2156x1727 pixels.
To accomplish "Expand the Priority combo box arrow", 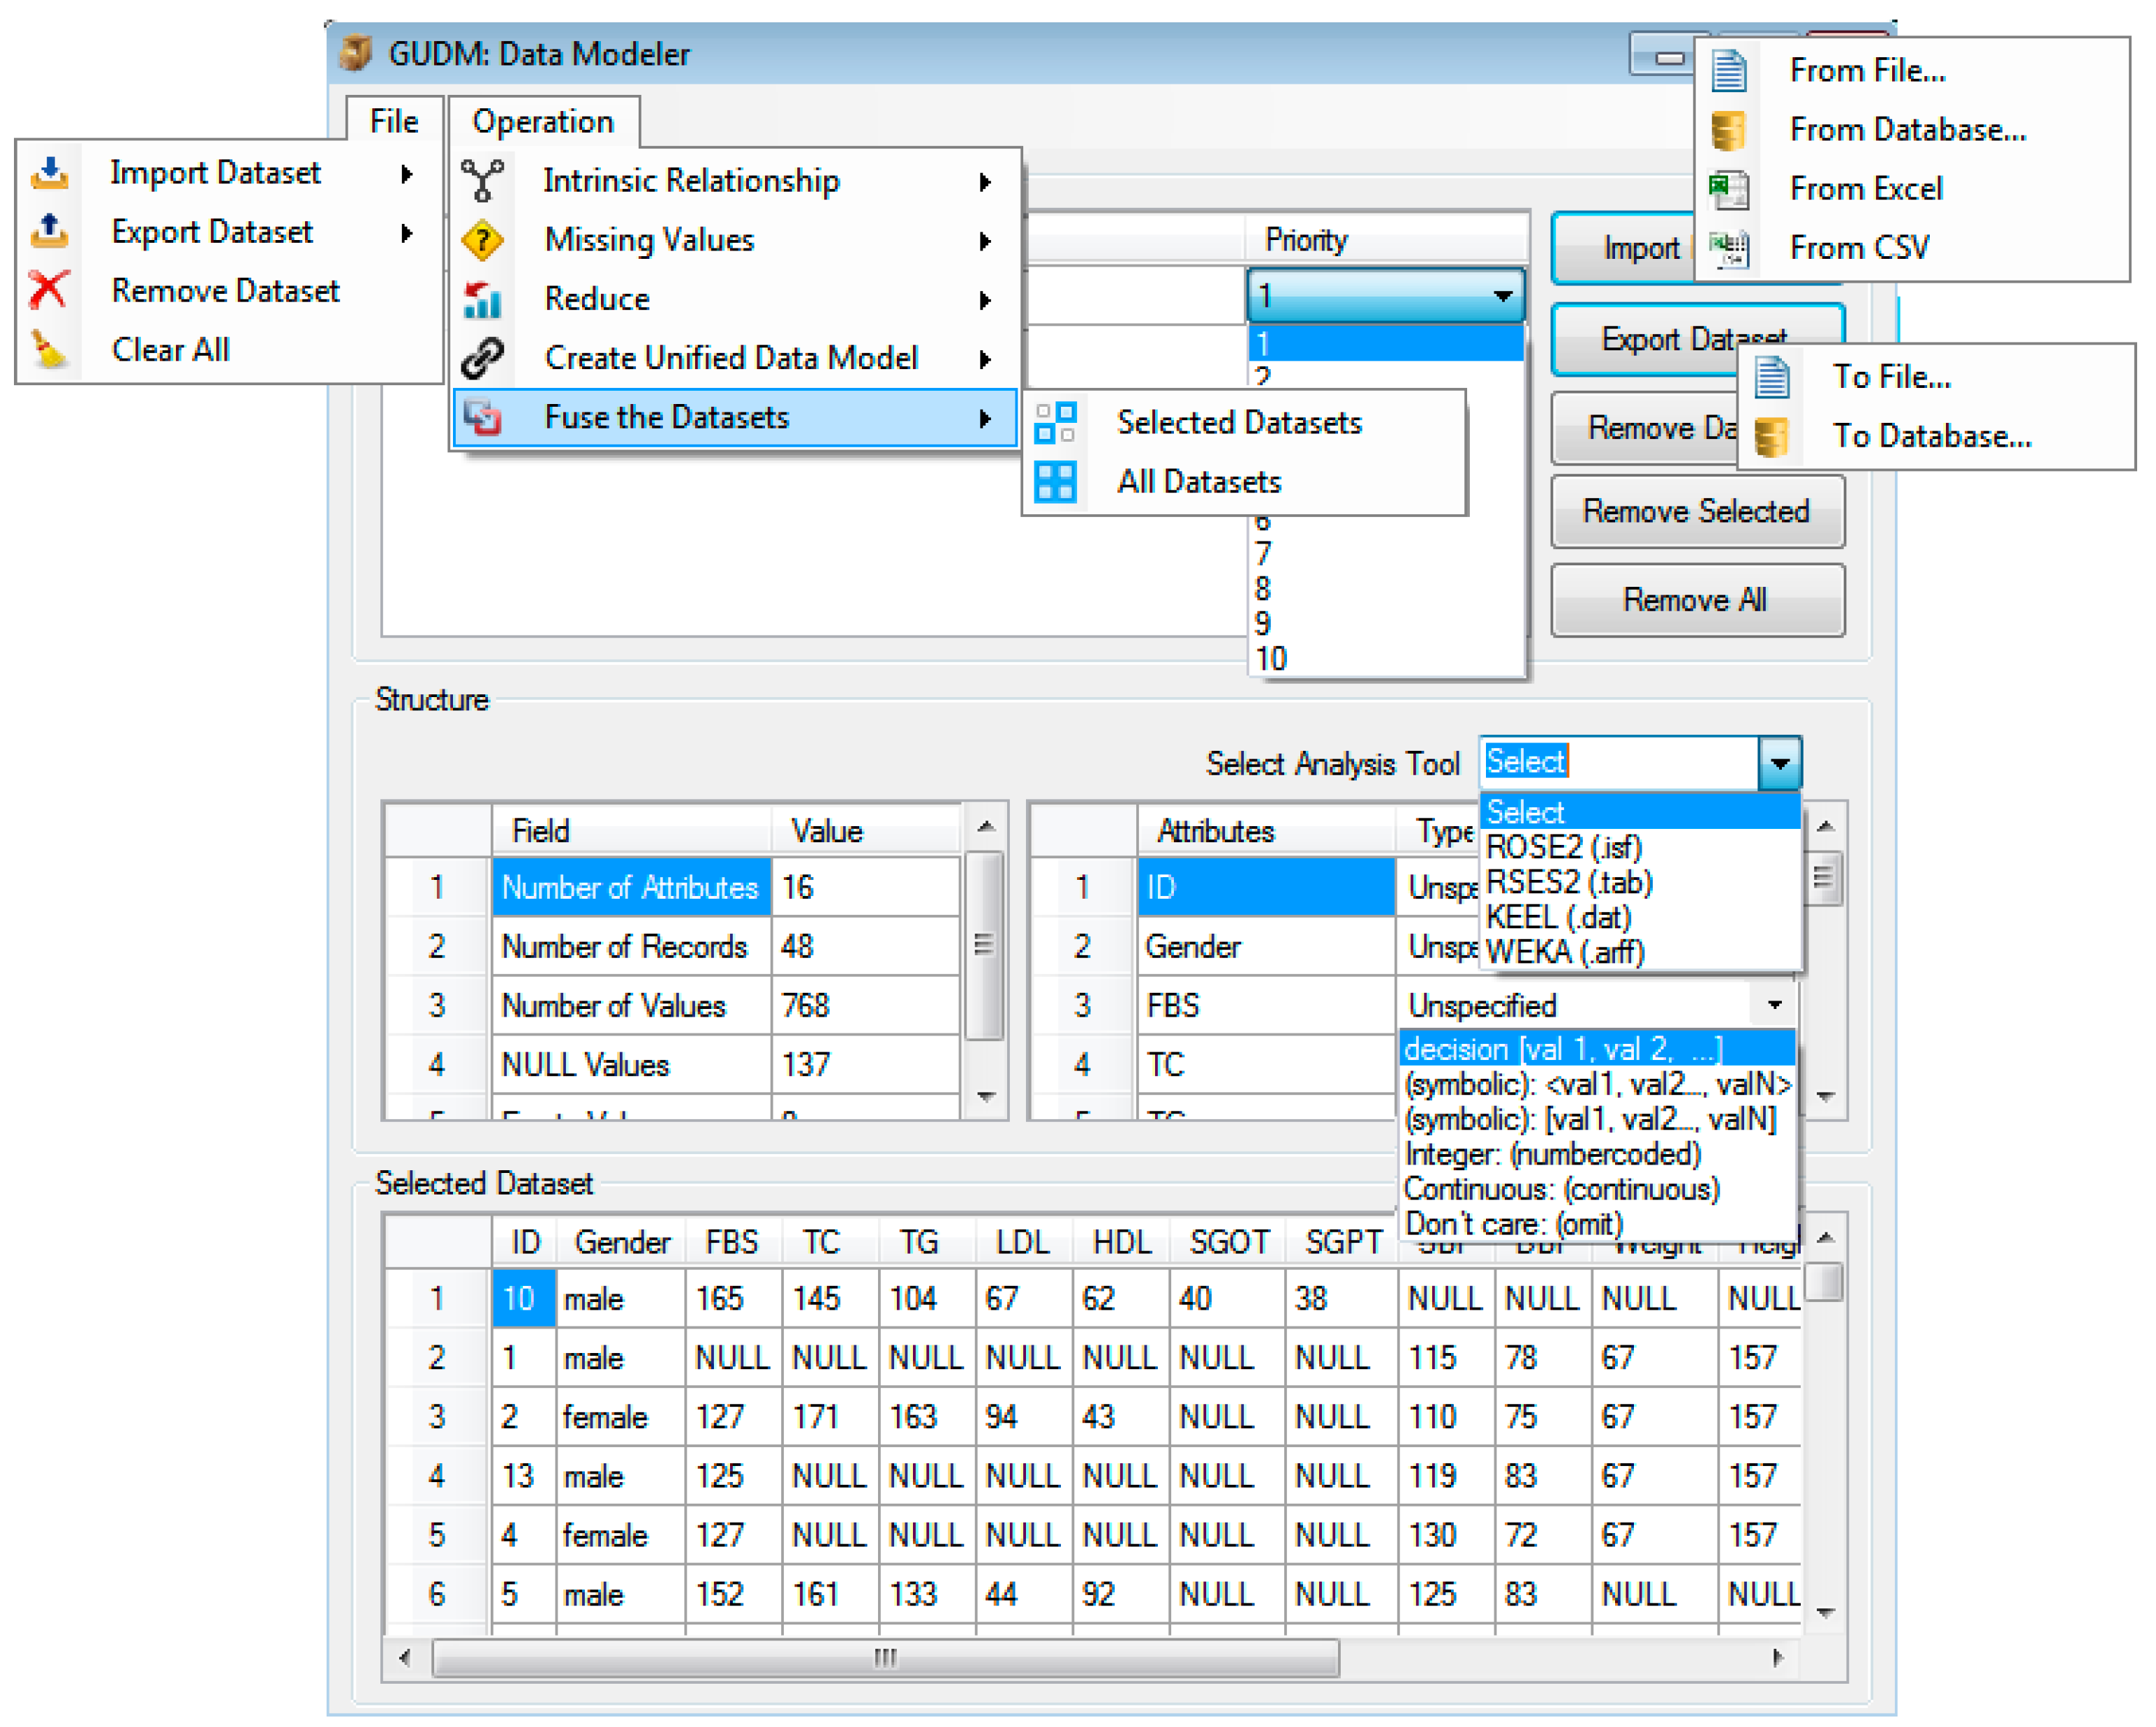I will pos(1502,296).
